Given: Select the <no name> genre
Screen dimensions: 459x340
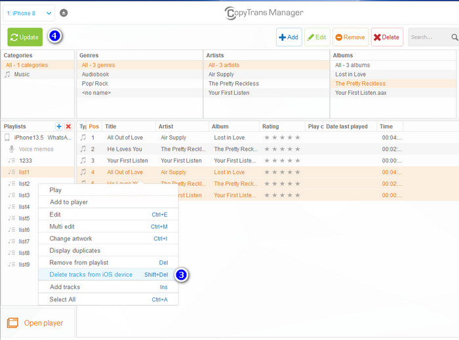Looking at the screenshot, I should (140, 92).
